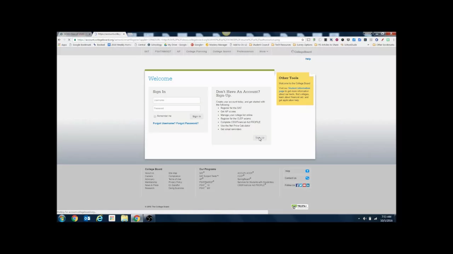Open Apps shortcut in bookmarks bar
This screenshot has height=254, width=453.
pos(62,45)
